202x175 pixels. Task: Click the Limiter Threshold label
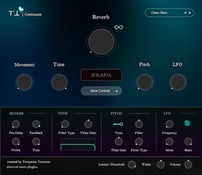111,165
